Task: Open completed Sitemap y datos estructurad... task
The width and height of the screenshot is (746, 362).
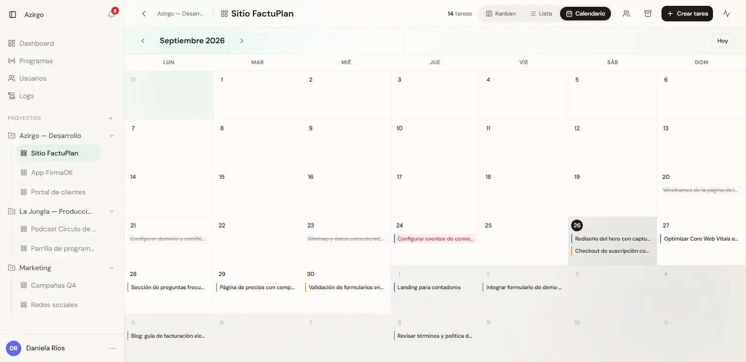Action: tap(346, 239)
